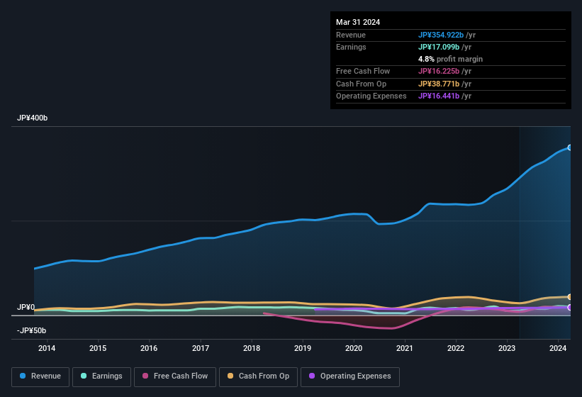582x397 pixels.
Task: Click the Revenue line endpoint marker
Action: [569, 147]
